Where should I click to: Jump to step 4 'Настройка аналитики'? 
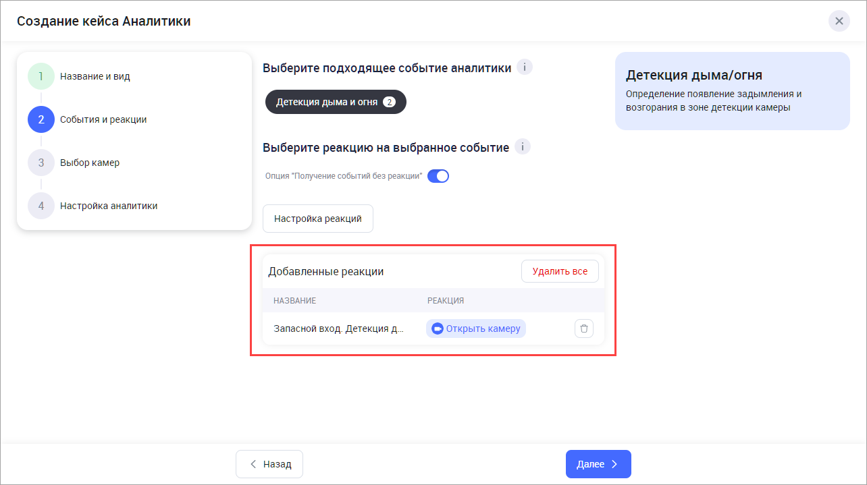click(x=41, y=206)
